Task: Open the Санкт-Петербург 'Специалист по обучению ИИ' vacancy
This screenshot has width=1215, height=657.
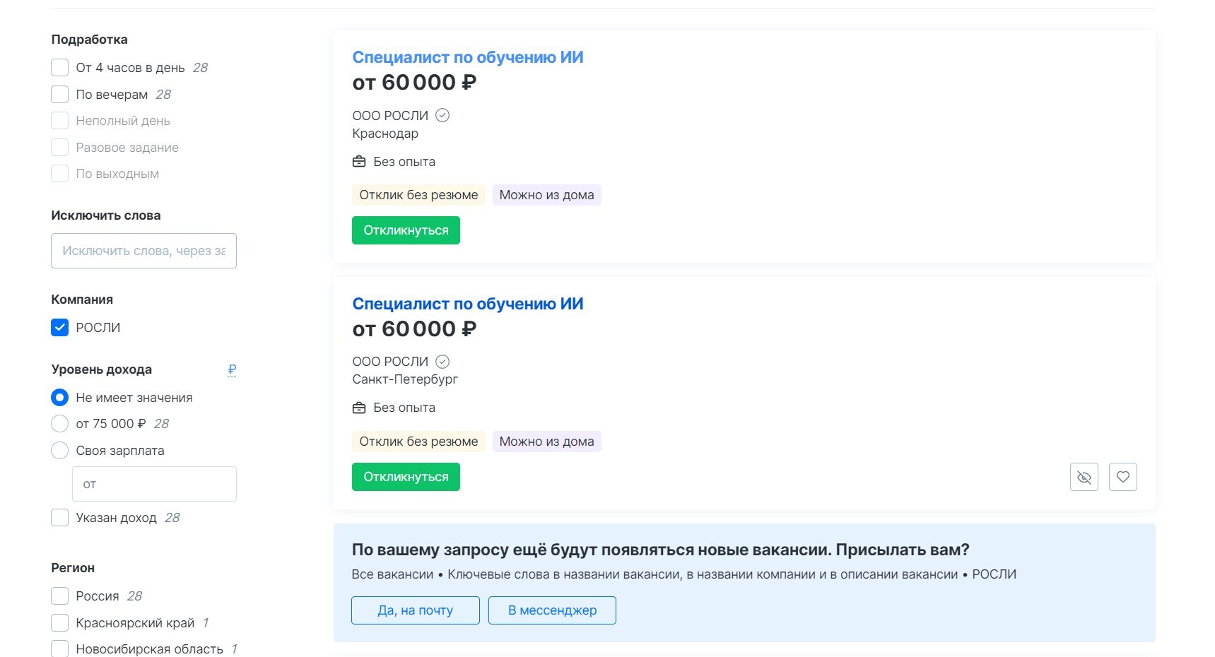Action: tap(468, 304)
